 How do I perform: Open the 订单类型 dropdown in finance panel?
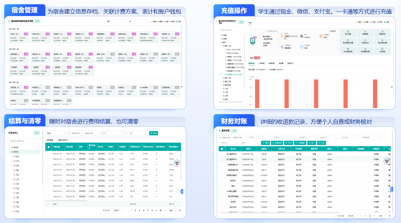(x=307, y=138)
